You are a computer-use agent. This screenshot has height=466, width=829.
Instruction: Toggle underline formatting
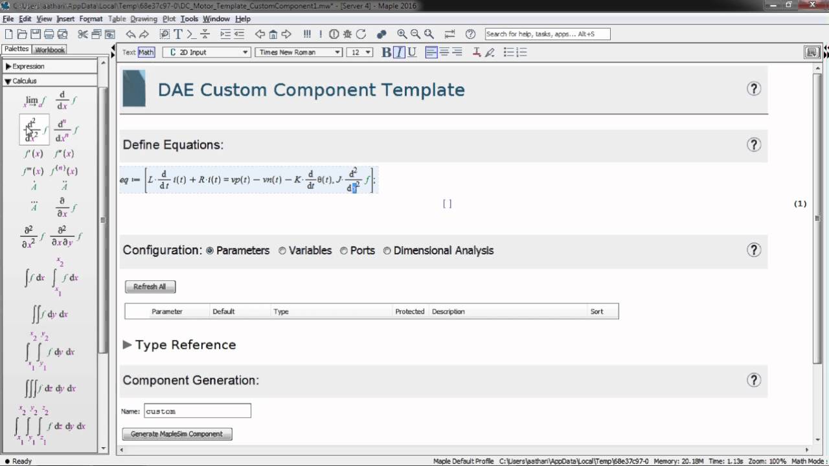(x=412, y=52)
